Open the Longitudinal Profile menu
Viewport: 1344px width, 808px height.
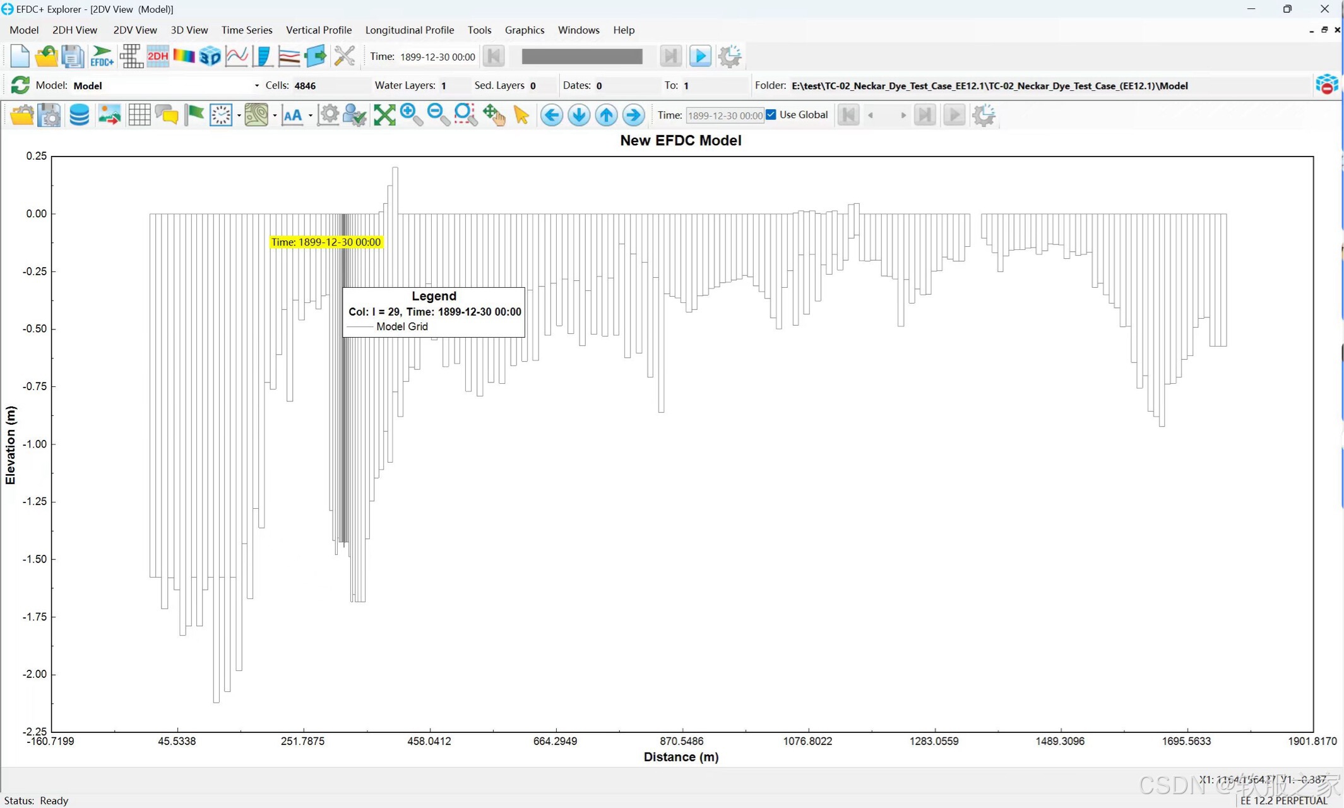tap(409, 30)
